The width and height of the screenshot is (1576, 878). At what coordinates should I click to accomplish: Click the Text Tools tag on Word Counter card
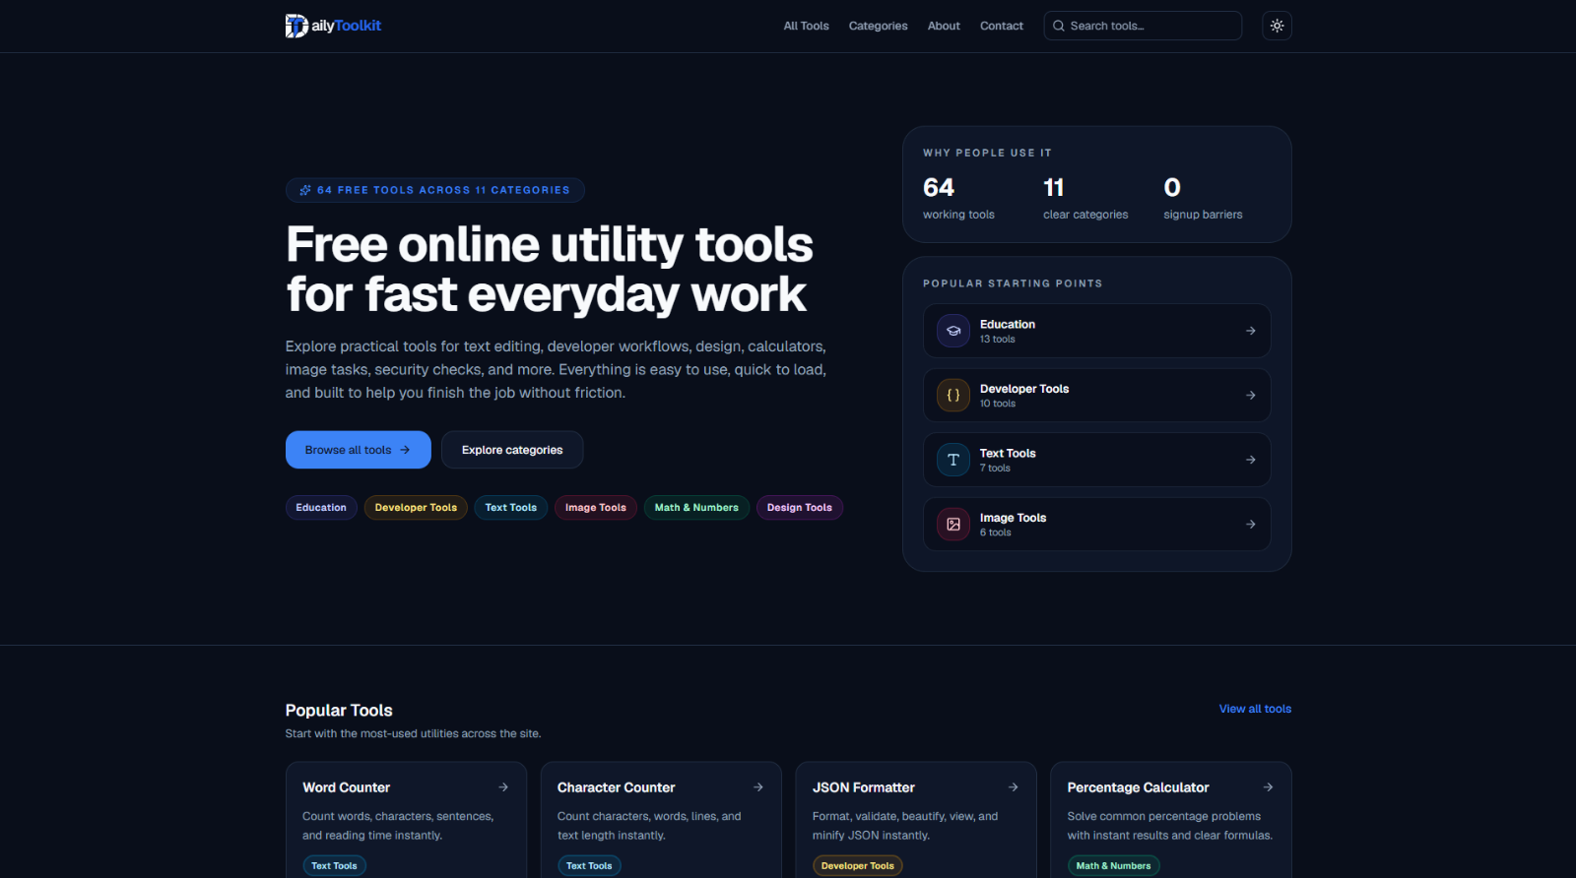(335, 866)
